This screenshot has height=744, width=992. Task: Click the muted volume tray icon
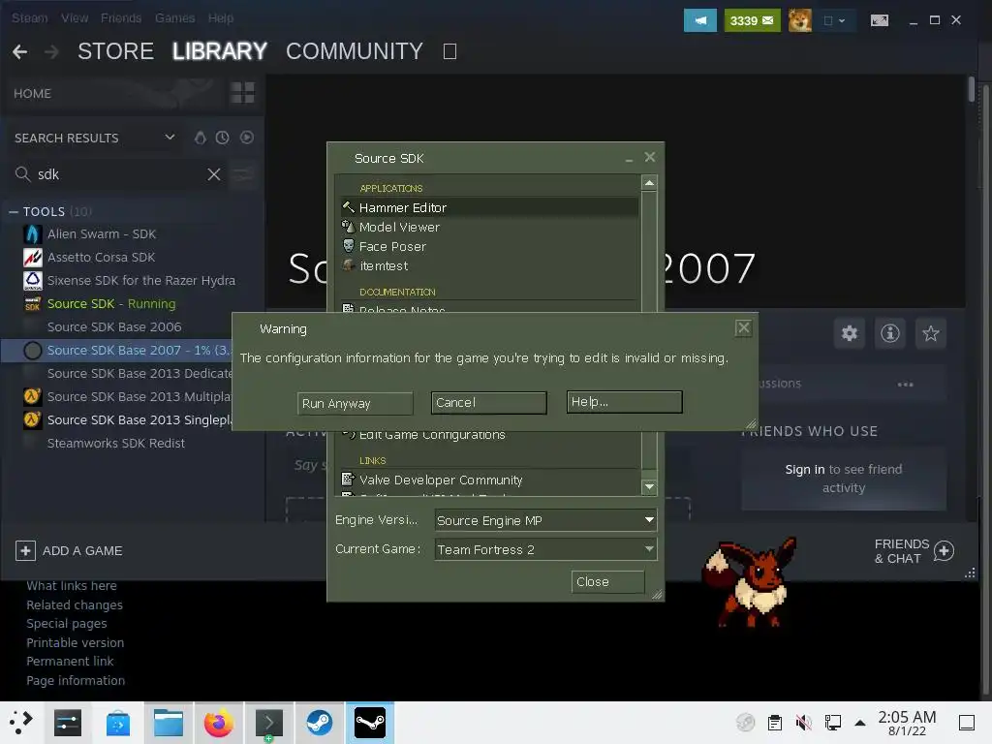point(803,723)
